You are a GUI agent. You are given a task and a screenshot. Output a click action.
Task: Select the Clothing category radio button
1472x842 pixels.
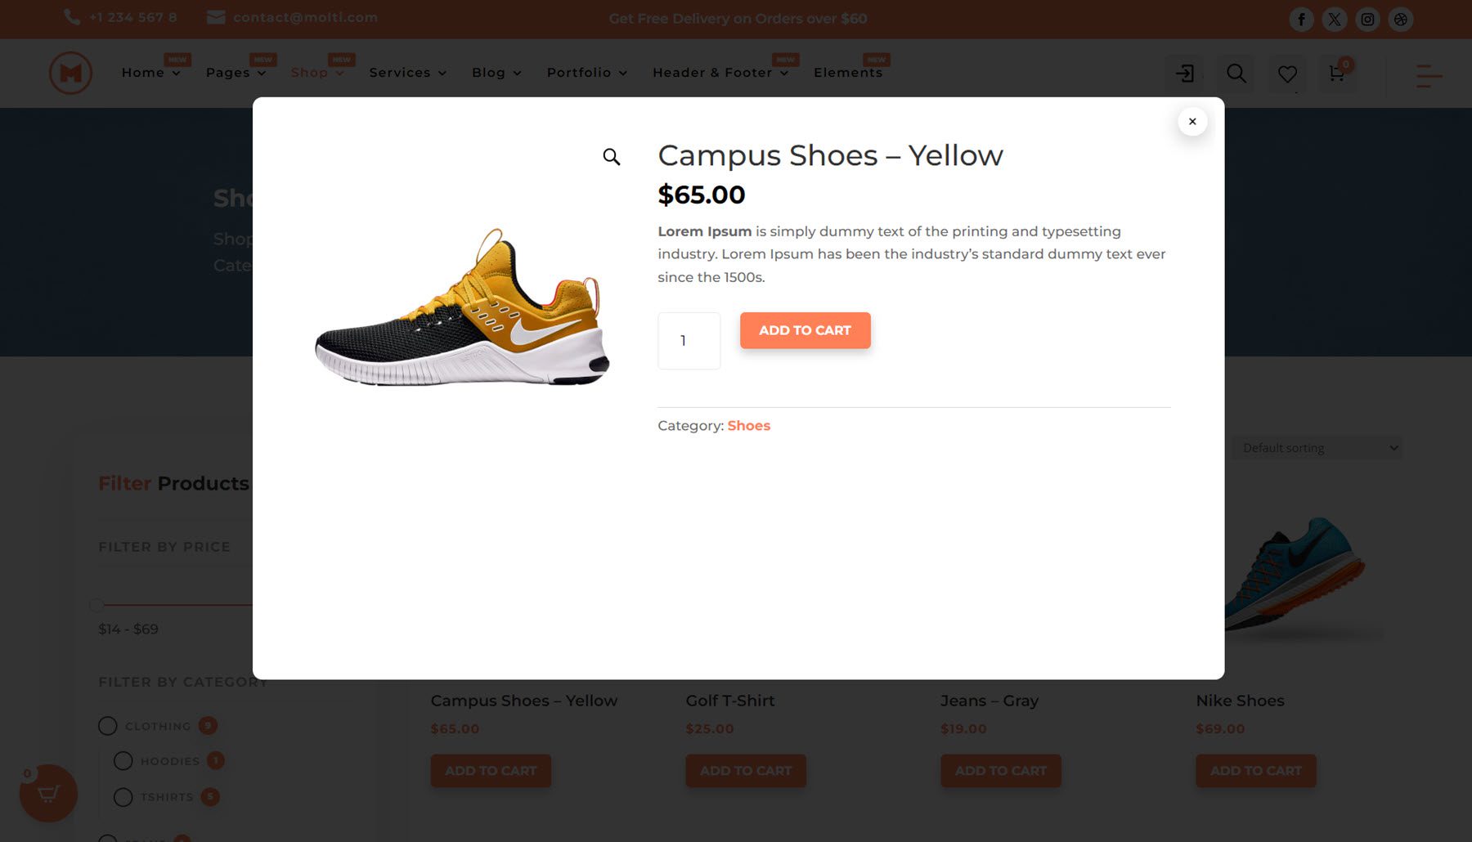[x=108, y=725]
